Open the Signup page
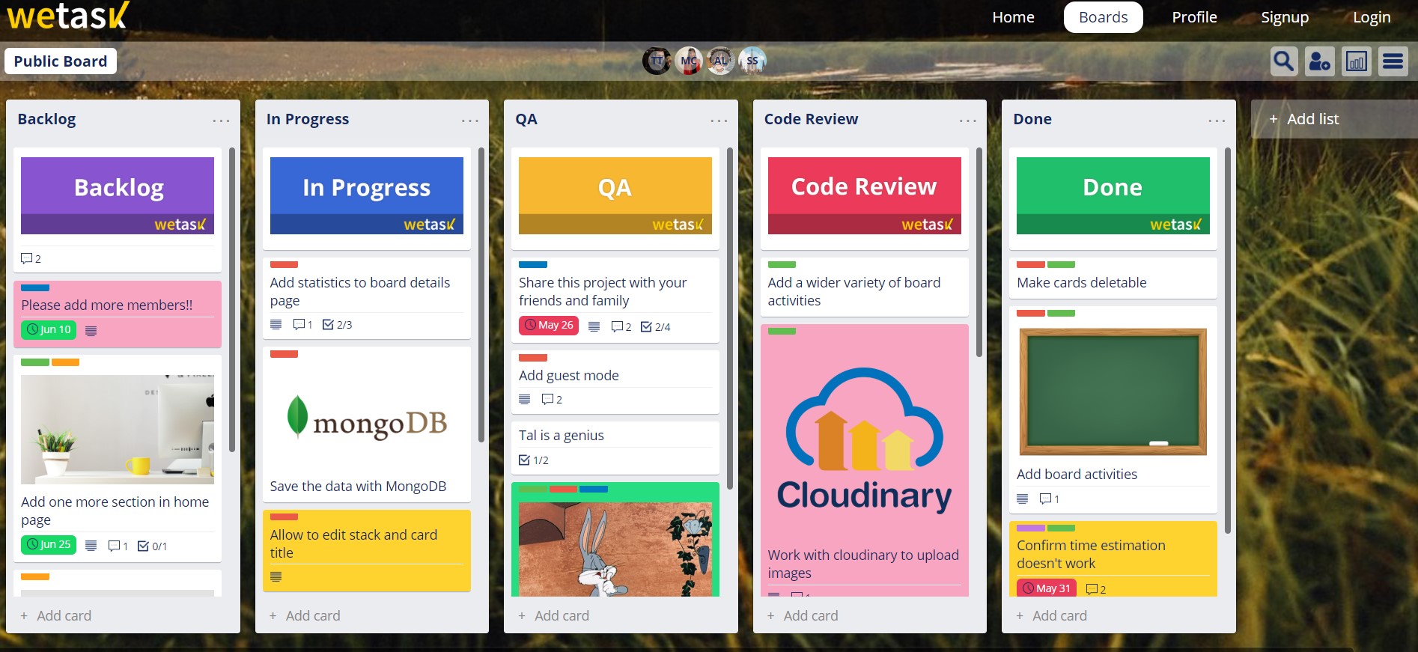1418x652 pixels. (x=1285, y=17)
